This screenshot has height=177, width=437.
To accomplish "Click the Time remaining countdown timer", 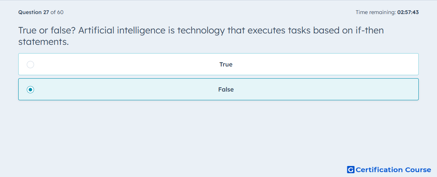I will click(x=387, y=12).
